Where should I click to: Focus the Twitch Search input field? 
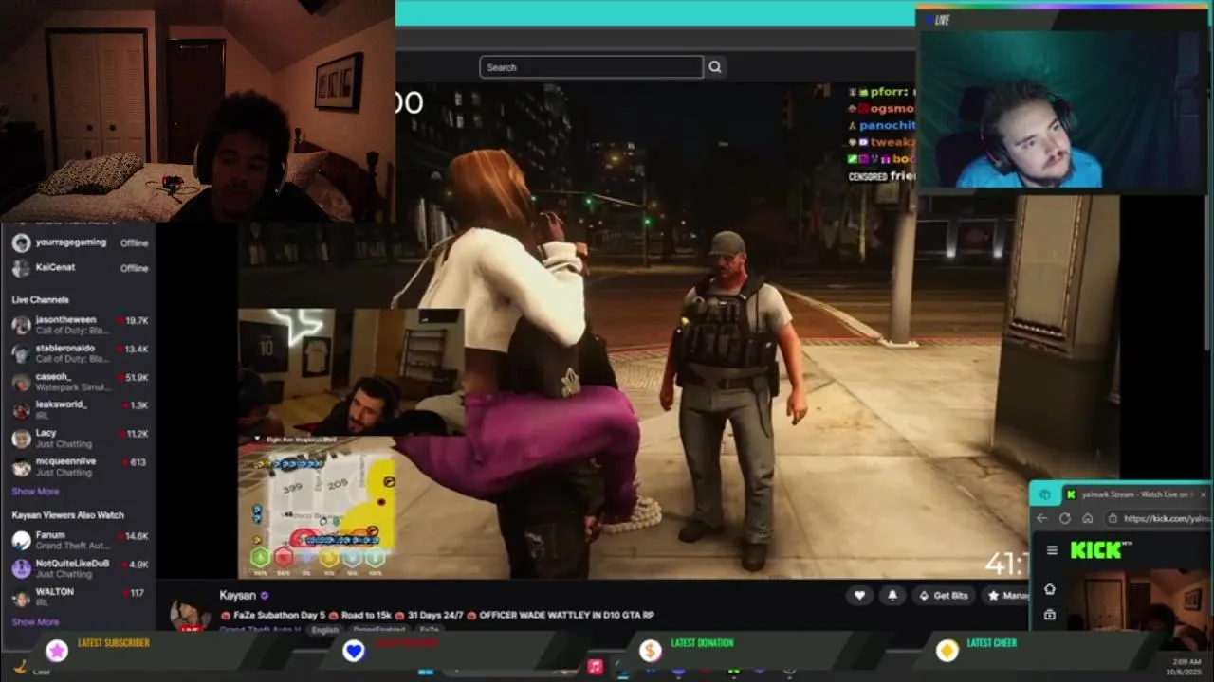click(x=591, y=67)
